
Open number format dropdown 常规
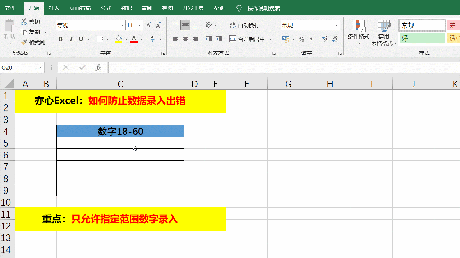(x=337, y=25)
